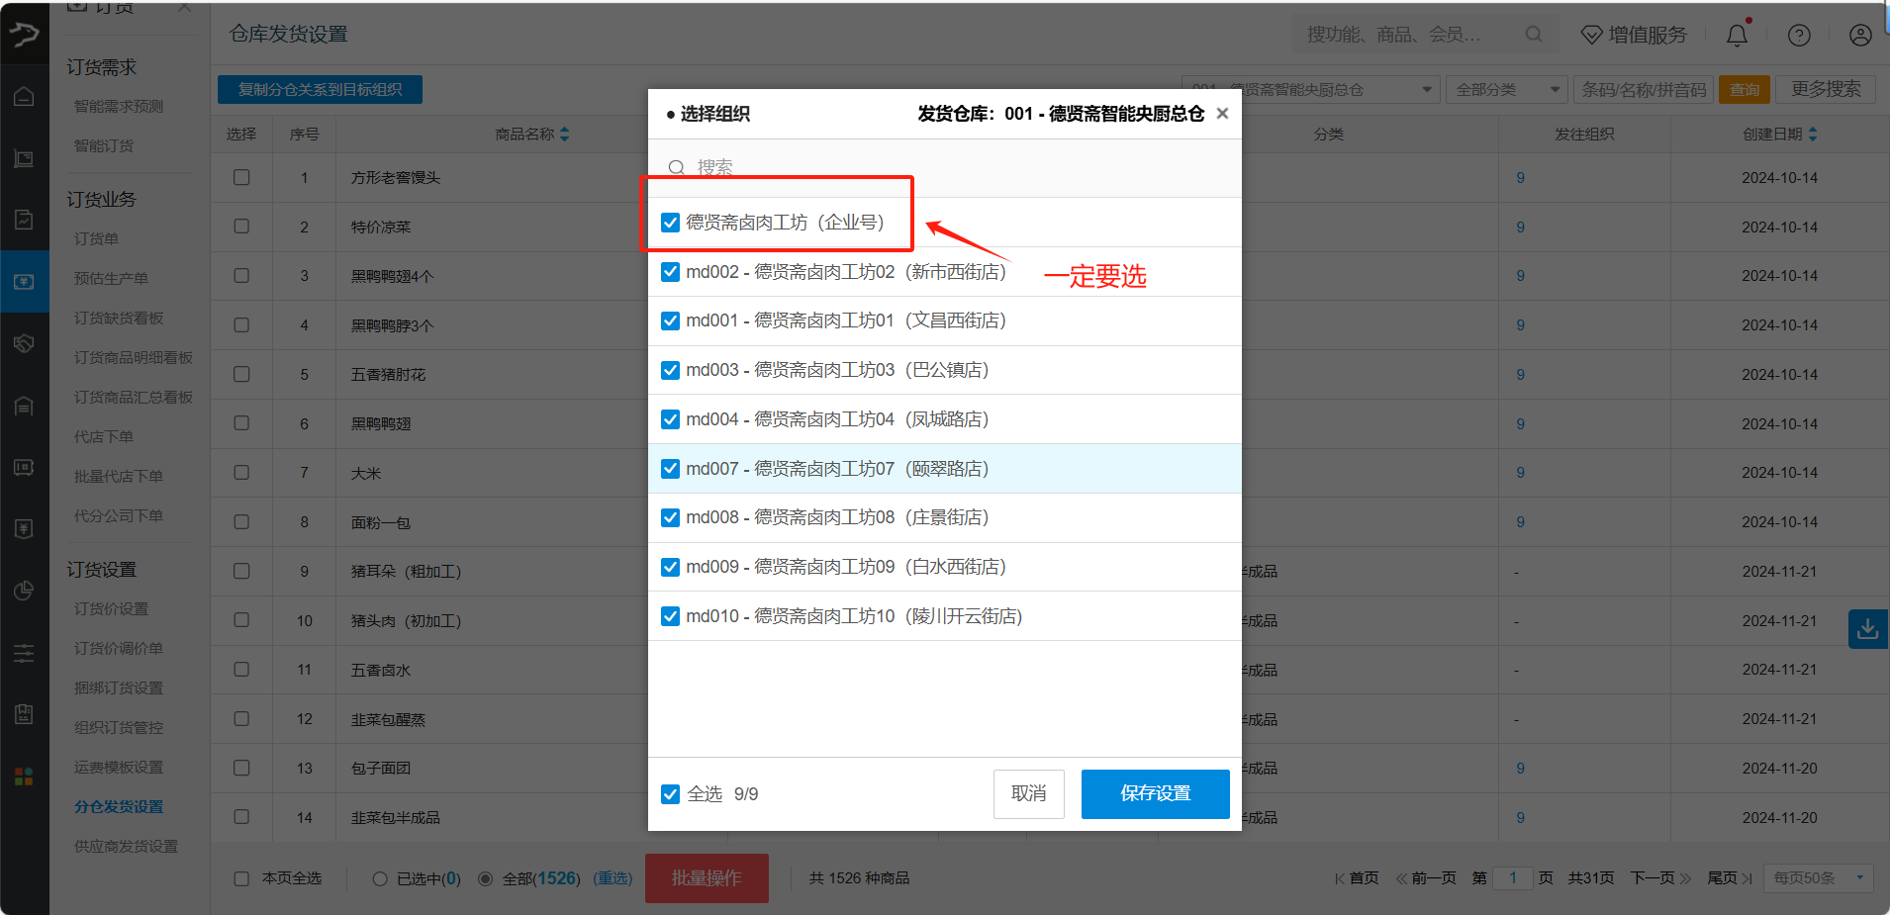Open the colorful apps grid icon in rail
The image size is (1890, 915).
click(x=25, y=777)
